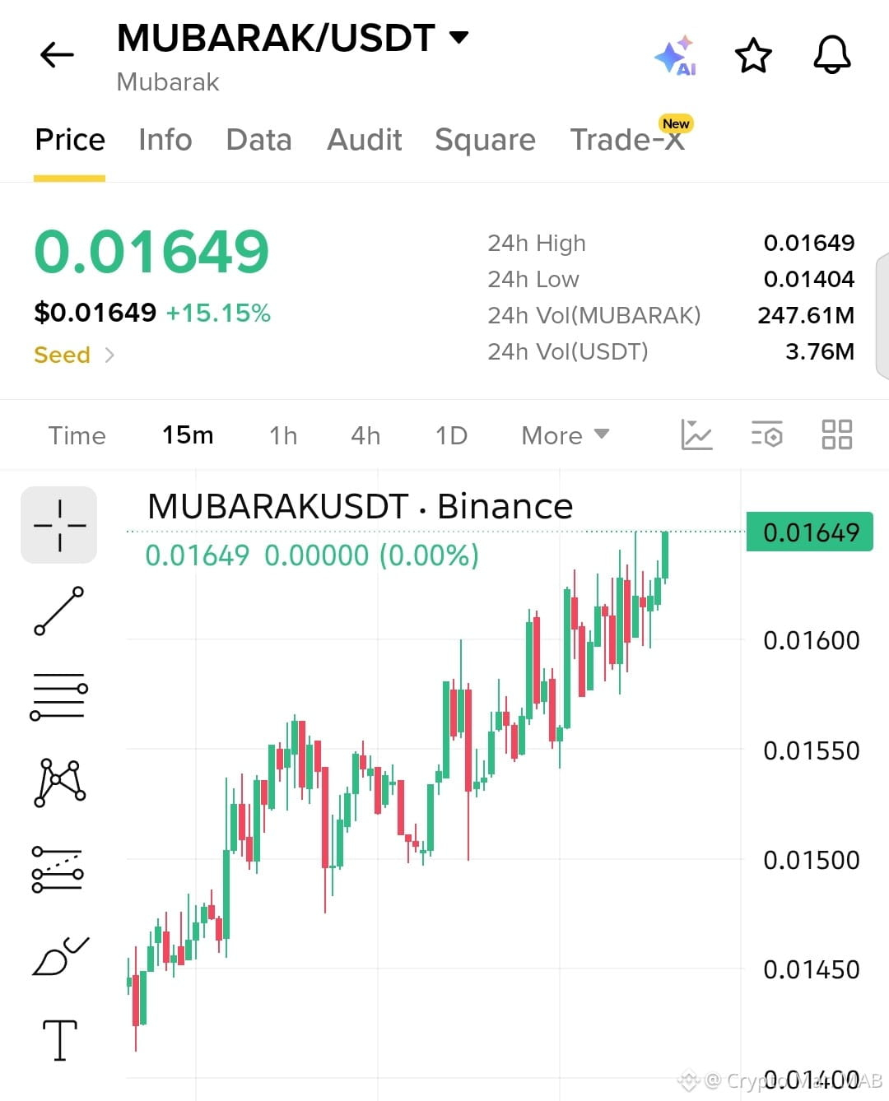Screen dimensions: 889x1101
Task: Go back with the left arrow
Action: pyautogui.click(x=57, y=55)
